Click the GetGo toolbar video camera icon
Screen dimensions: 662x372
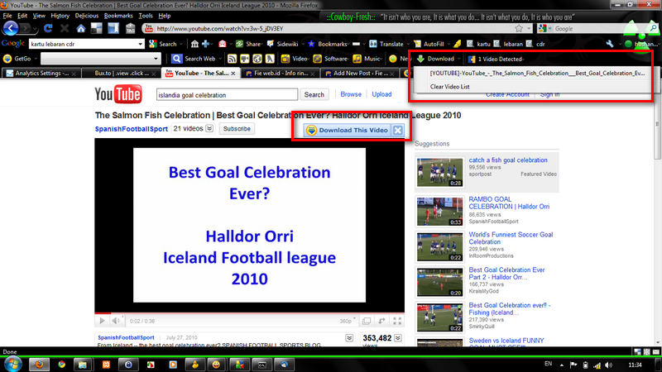[244, 59]
